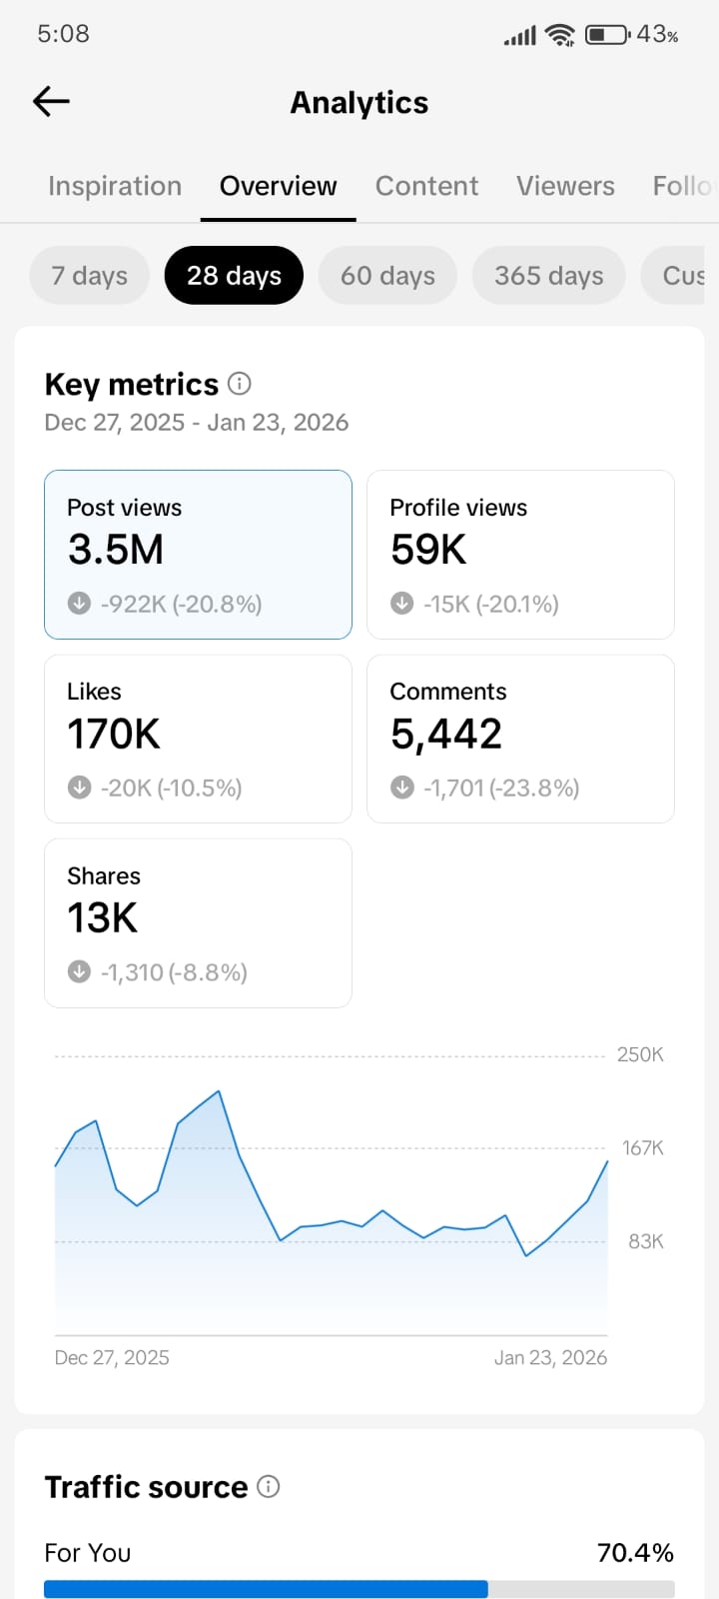Open the Viewers tab

coord(565,187)
